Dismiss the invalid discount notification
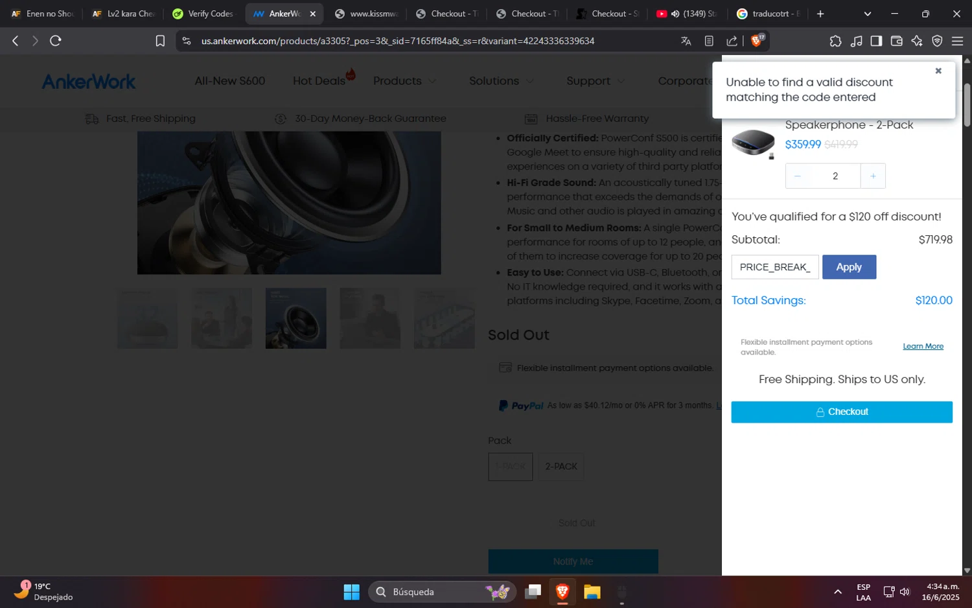This screenshot has width=972, height=608. click(938, 71)
